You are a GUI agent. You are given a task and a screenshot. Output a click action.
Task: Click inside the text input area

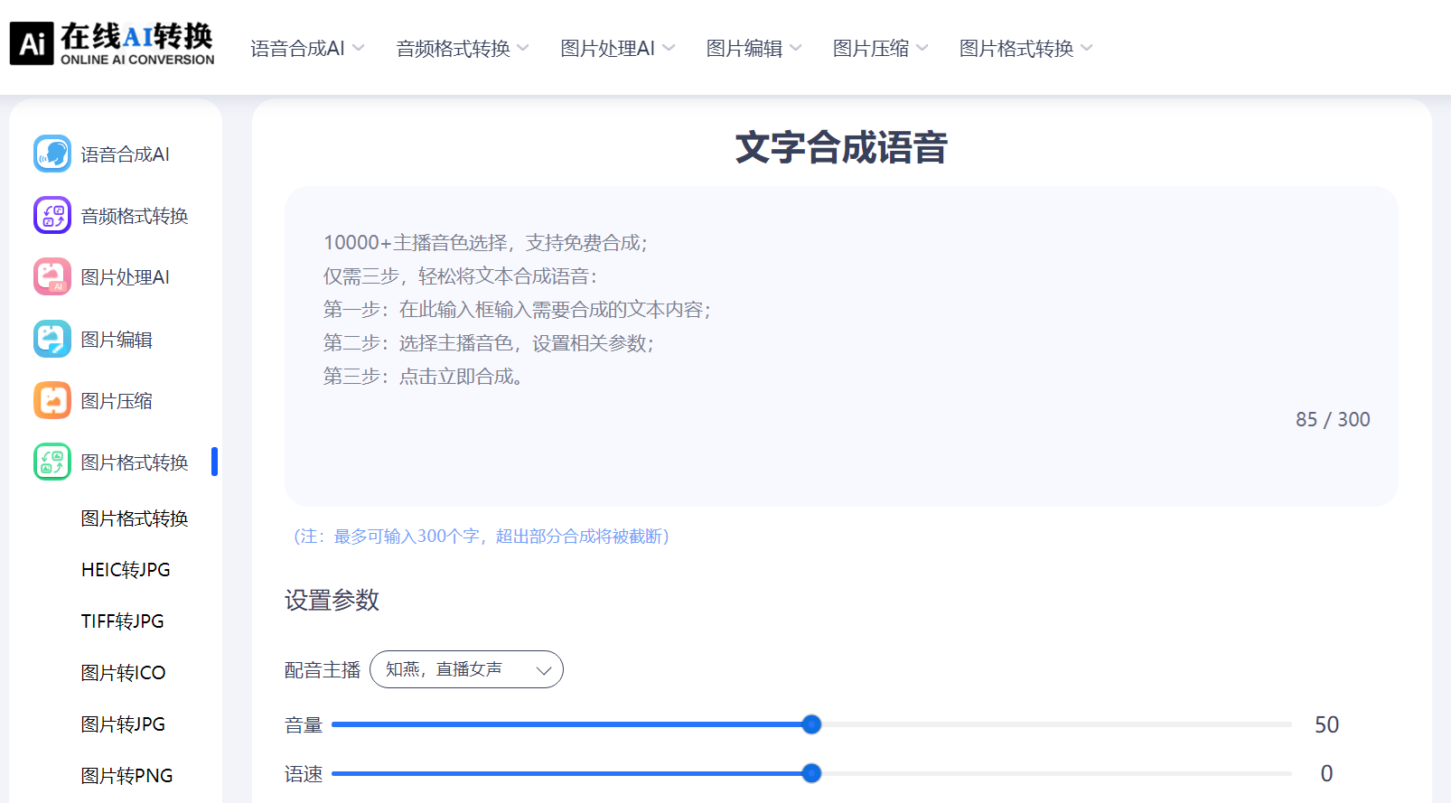point(841,346)
